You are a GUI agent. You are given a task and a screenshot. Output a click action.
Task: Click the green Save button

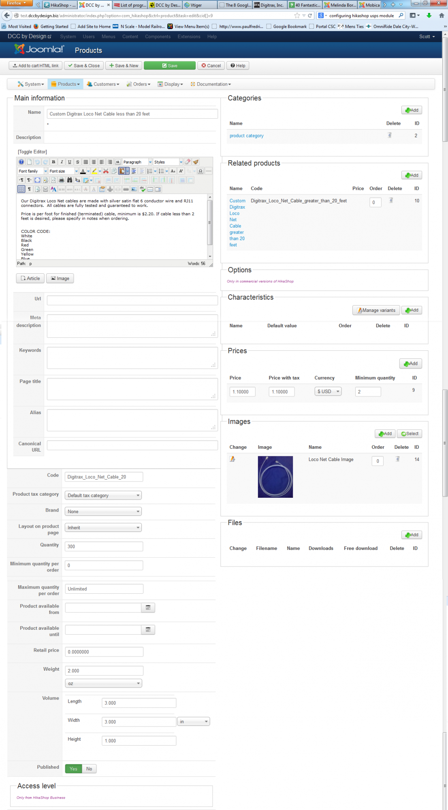pos(170,66)
